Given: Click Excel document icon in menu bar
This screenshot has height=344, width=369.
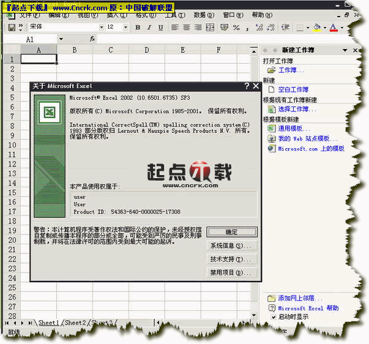Looking at the screenshot, I should pos(10,15).
